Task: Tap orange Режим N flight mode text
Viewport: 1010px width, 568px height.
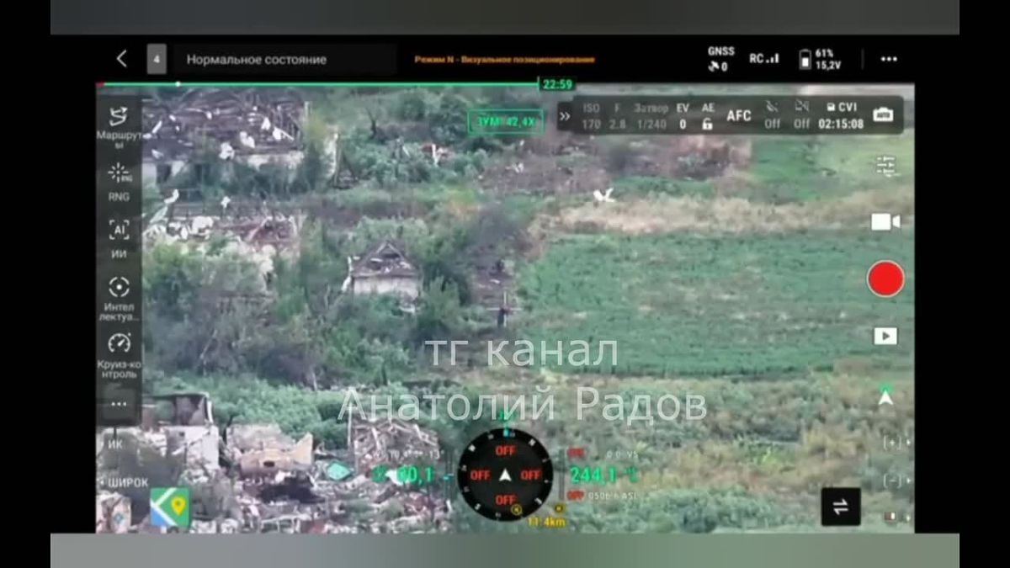Action: (505, 60)
